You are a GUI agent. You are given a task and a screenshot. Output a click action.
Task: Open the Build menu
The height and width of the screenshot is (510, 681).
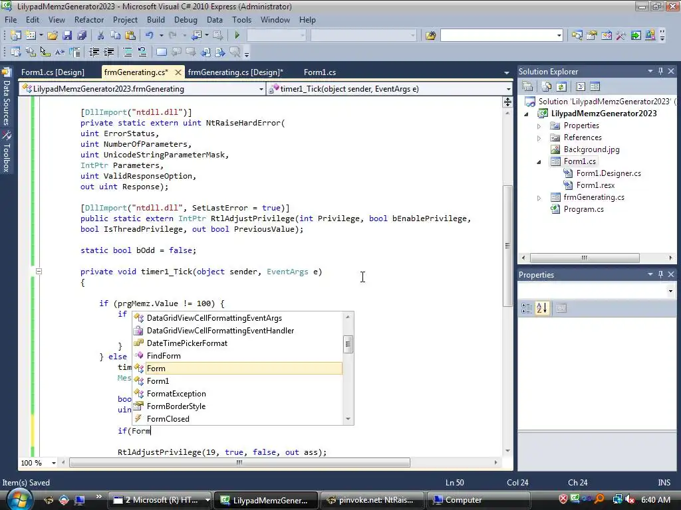[156, 20]
